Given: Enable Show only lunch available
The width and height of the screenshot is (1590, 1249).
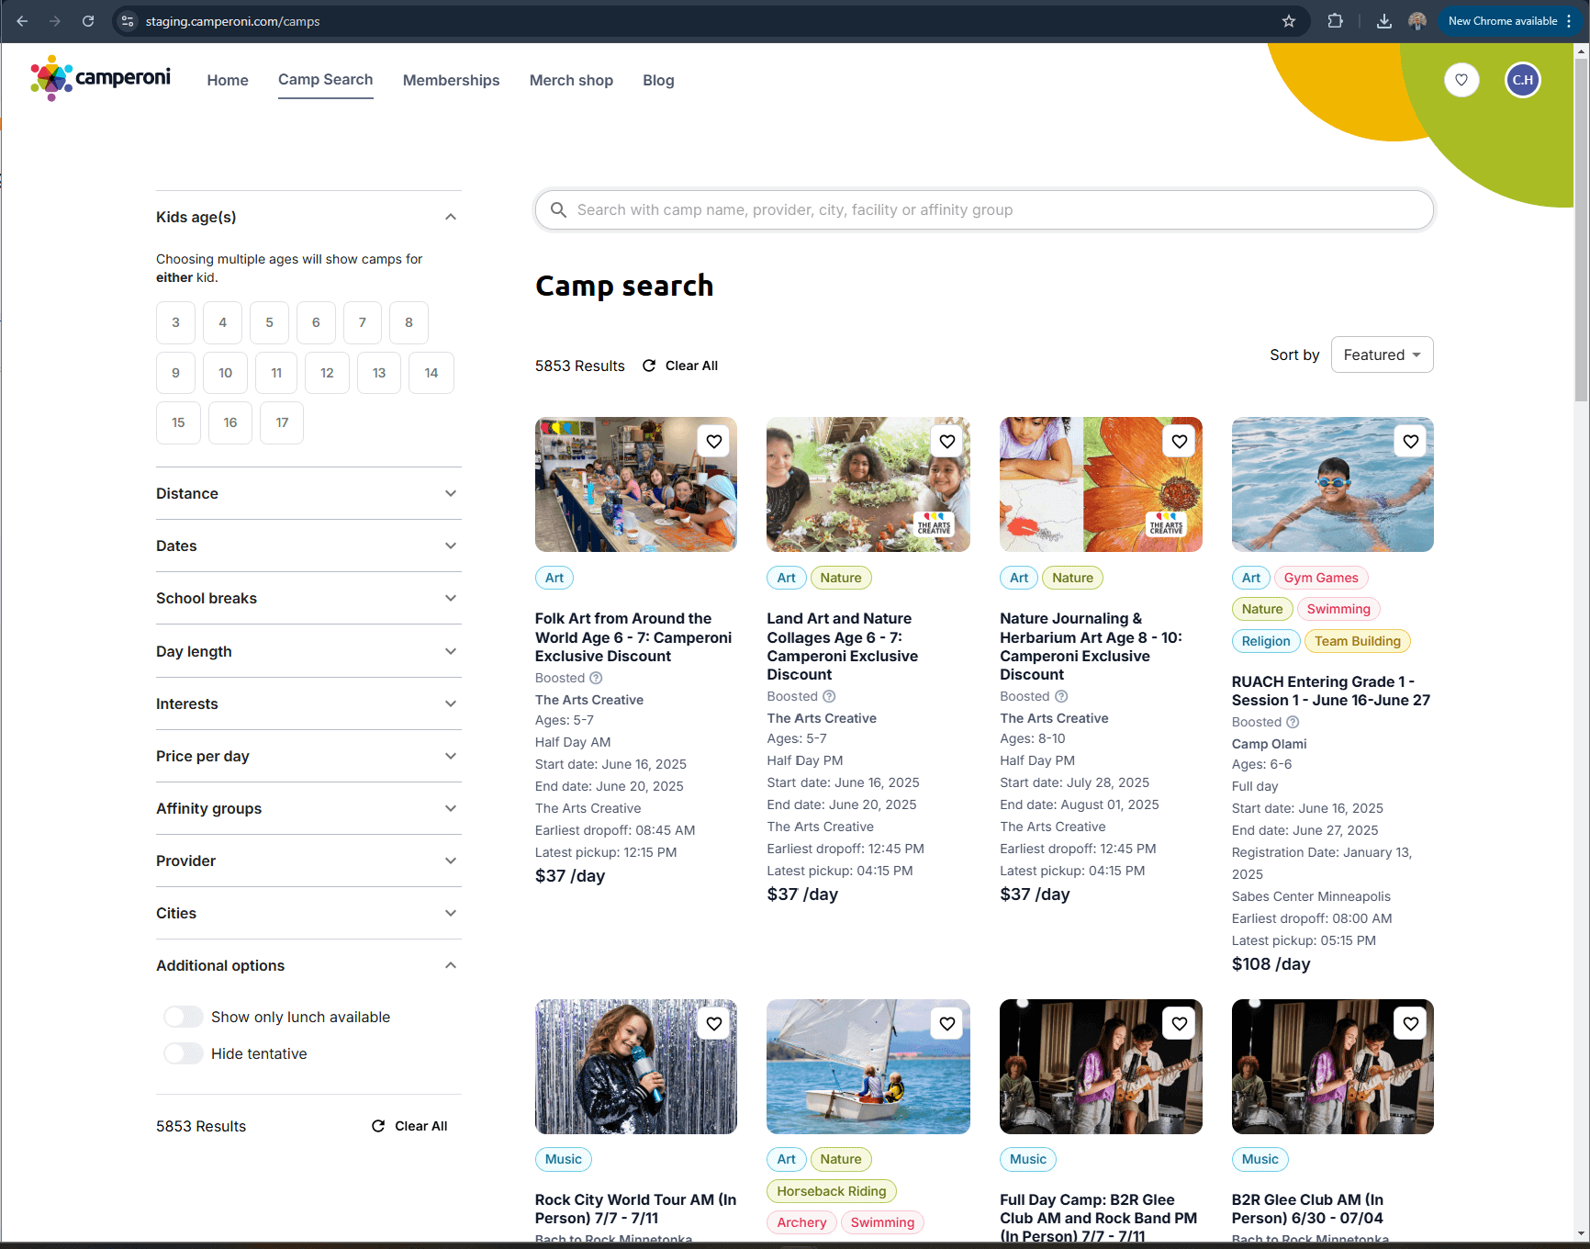Looking at the screenshot, I should (183, 1017).
